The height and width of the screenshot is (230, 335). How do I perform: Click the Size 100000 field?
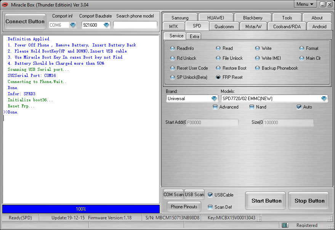[289, 123]
